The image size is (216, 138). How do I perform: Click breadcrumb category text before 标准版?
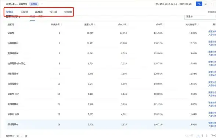(17, 4)
